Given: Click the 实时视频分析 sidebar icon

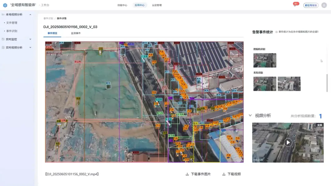Looking at the screenshot, I should coord(3,48).
